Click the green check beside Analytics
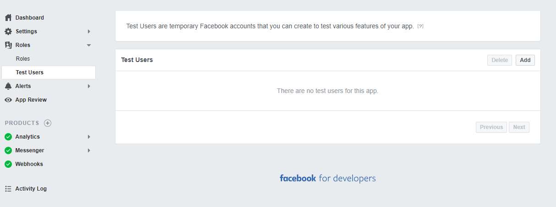556x207 pixels. click(8, 137)
